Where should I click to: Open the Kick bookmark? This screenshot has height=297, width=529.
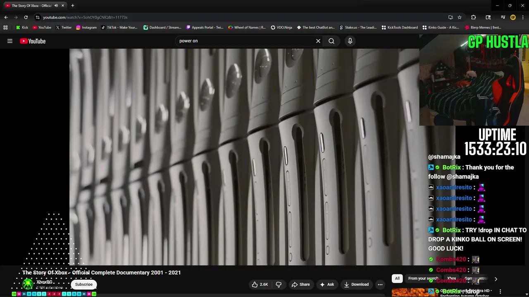pyautogui.click(x=22, y=28)
